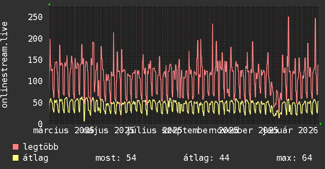Click the legtöbb legend label
This screenshot has width=325, height=169.
41,147
